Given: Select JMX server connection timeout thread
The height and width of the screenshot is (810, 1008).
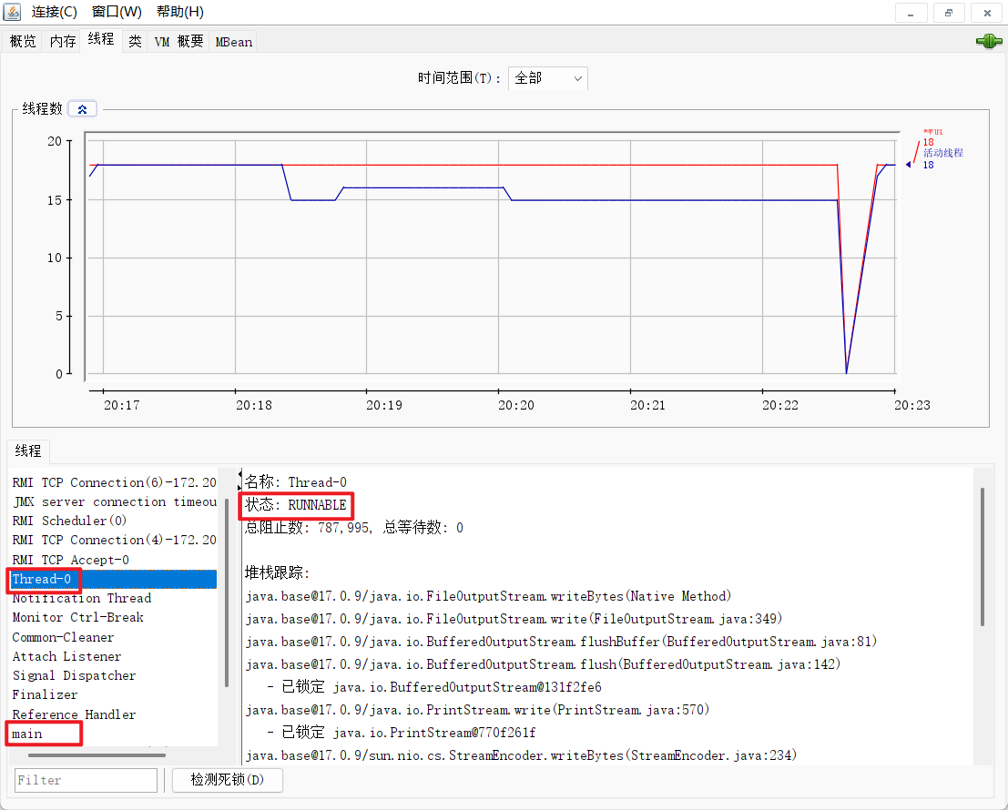Looking at the screenshot, I should point(114,501).
